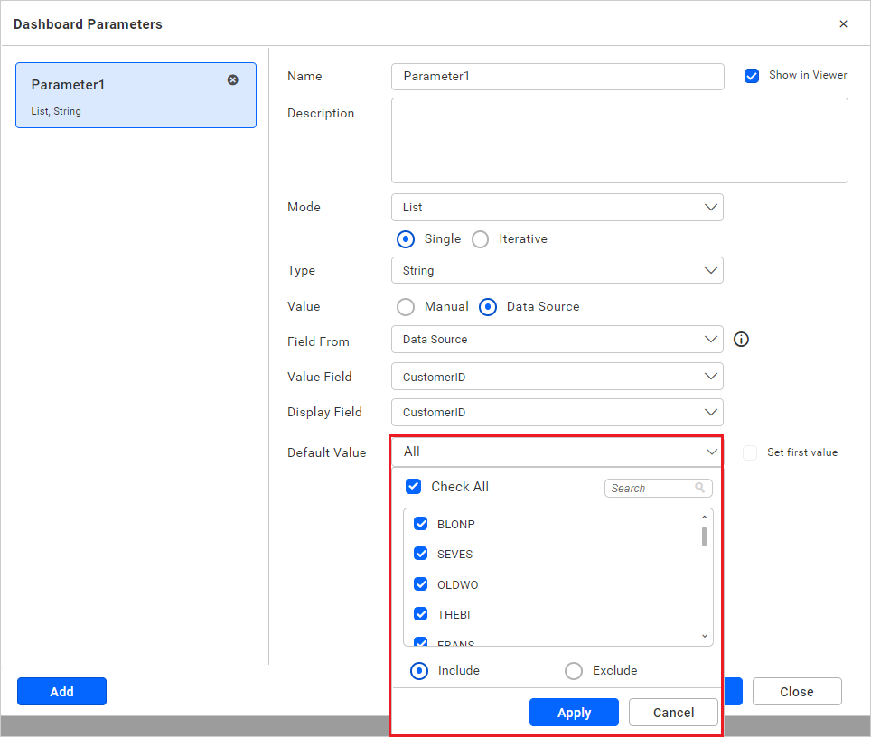Remove Parameter1 using its delete icon

tap(233, 80)
